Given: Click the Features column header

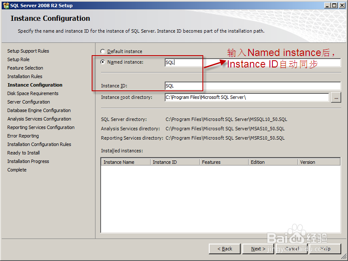Looking at the screenshot, I should point(224,162).
